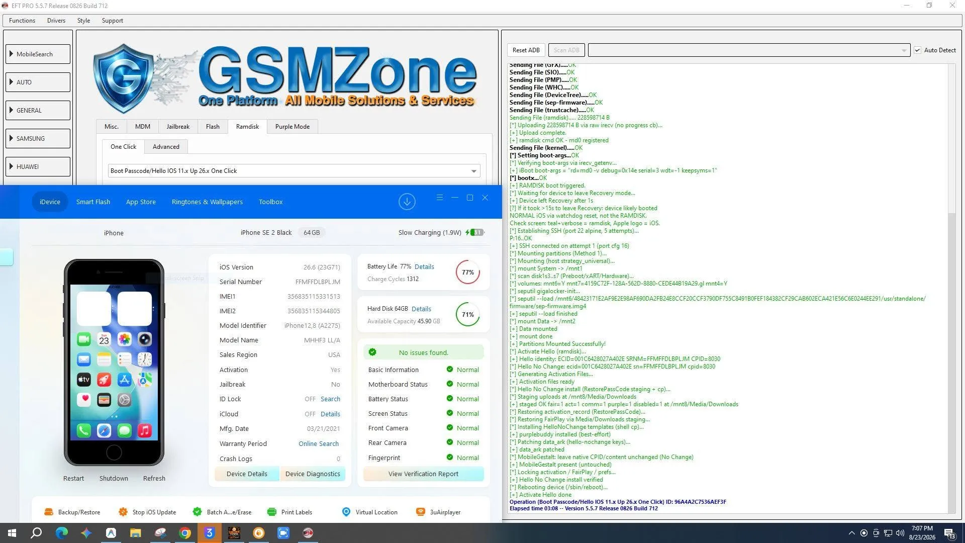This screenshot has width=965, height=543.
Task: Click the network icon in system tray
Action: click(x=888, y=533)
